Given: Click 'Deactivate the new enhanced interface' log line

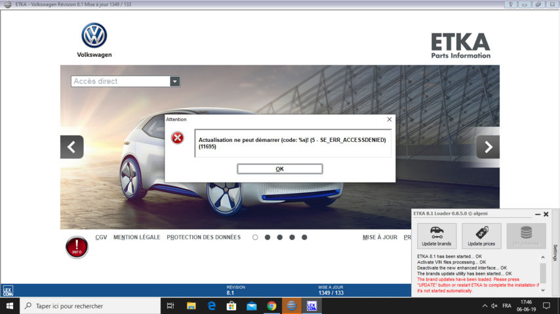Looking at the screenshot, I should click(462, 268).
